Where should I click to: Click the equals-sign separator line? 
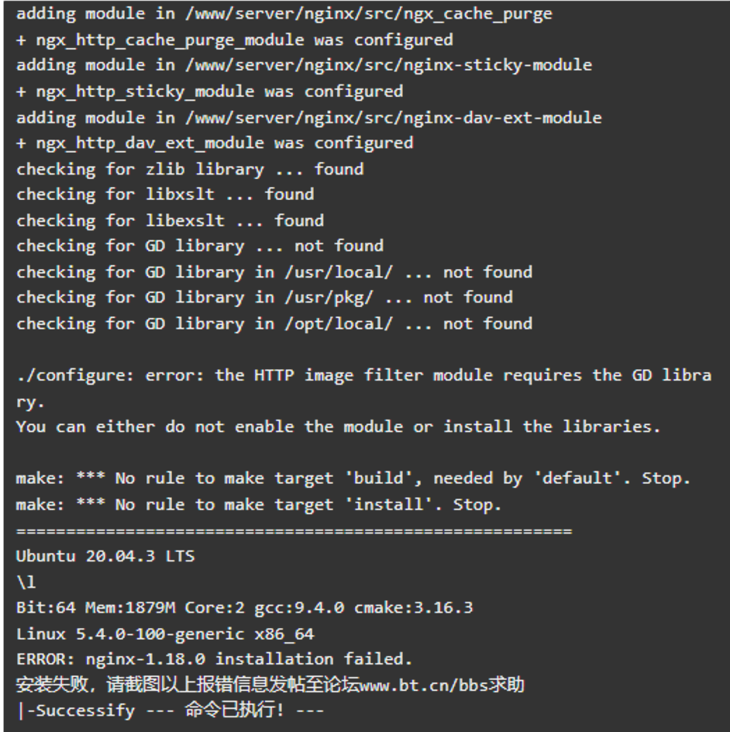point(294,531)
